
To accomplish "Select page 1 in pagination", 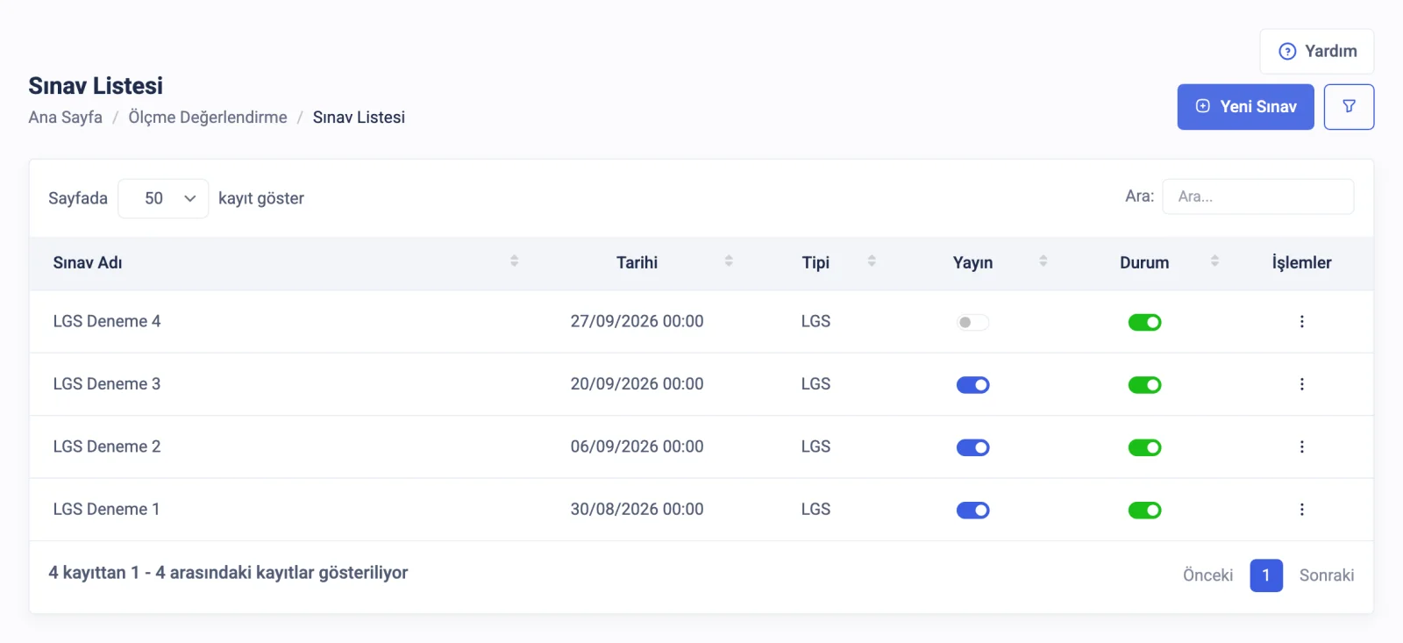I will tap(1266, 575).
